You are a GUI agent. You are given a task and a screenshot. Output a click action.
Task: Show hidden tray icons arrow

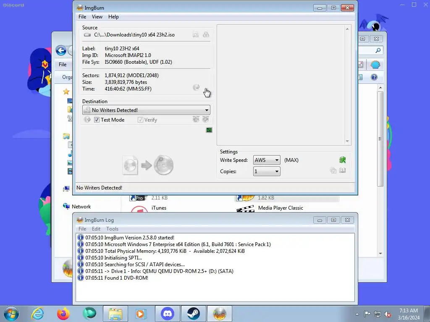point(357,314)
